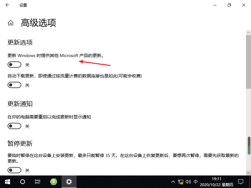Enable restart notification under 更新通知
The width and height of the screenshot is (251, 188).
coord(14,126)
